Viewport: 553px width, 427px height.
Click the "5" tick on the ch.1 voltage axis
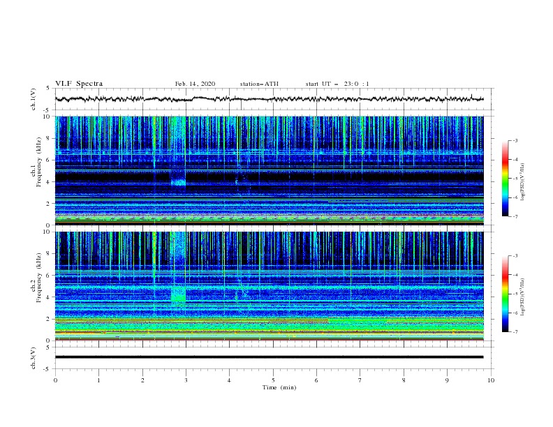48,88
